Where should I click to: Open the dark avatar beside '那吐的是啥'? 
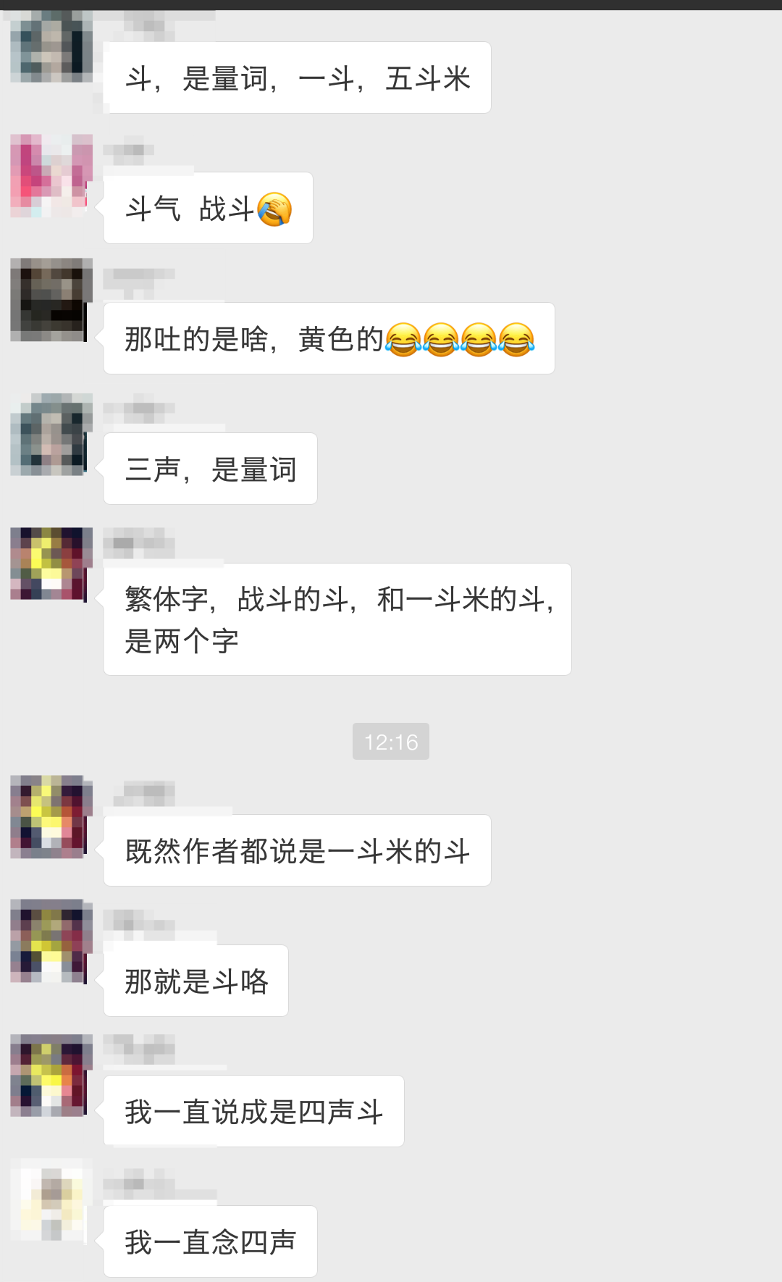point(51,299)
